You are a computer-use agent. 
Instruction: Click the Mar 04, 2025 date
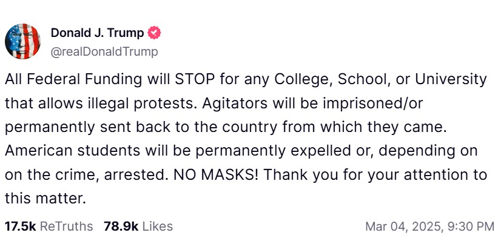tap(401, 226)
